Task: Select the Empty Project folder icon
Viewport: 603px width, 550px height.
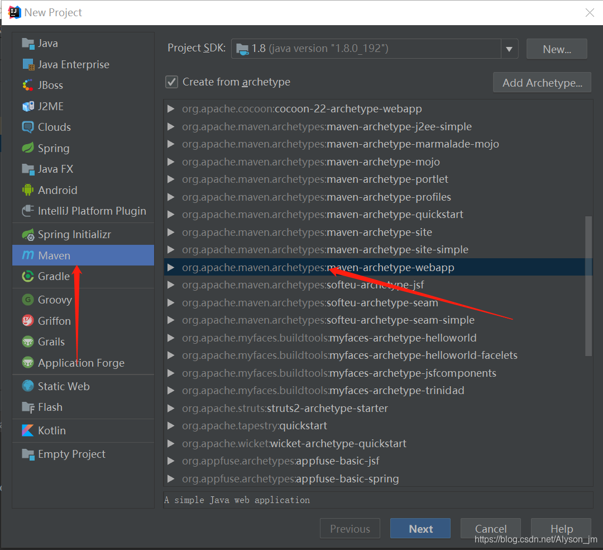Action: (28, 454)
